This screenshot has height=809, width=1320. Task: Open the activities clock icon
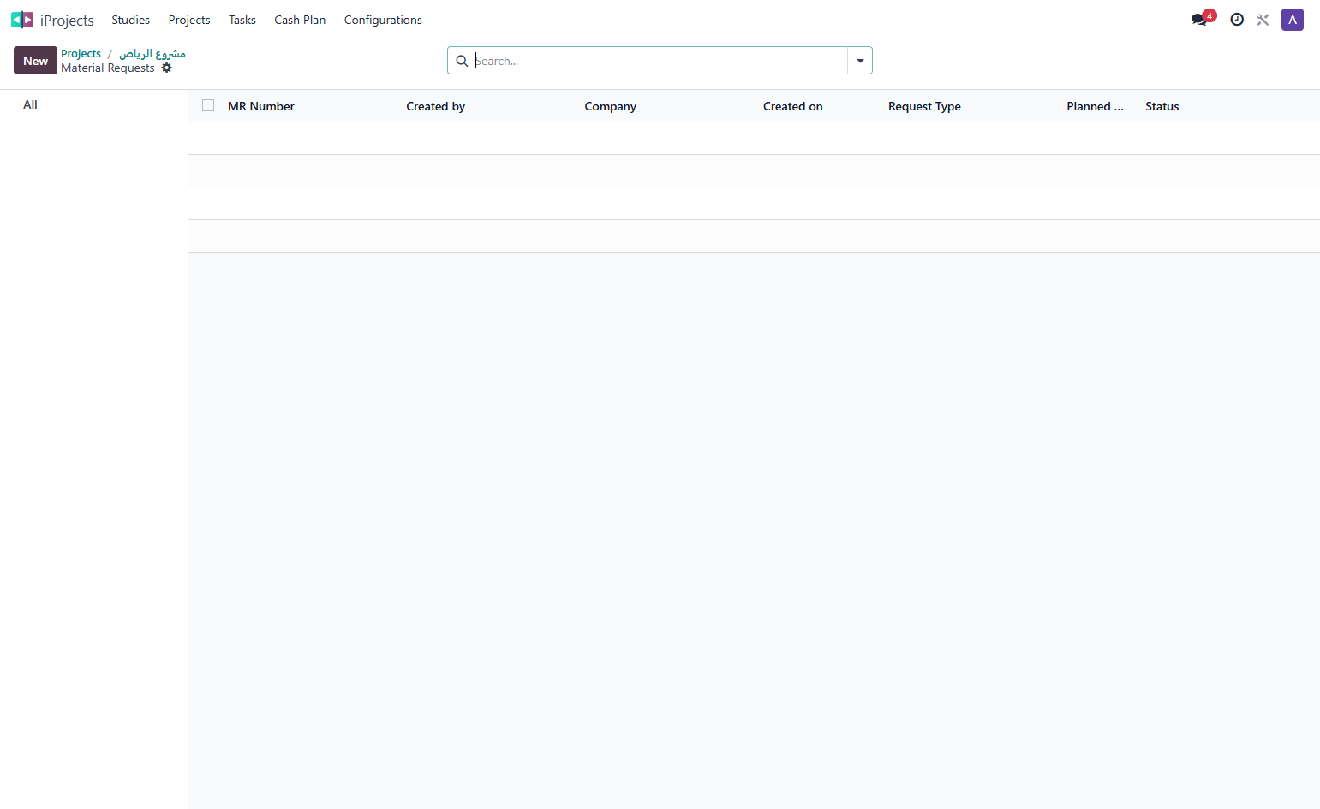(1237, 20)
